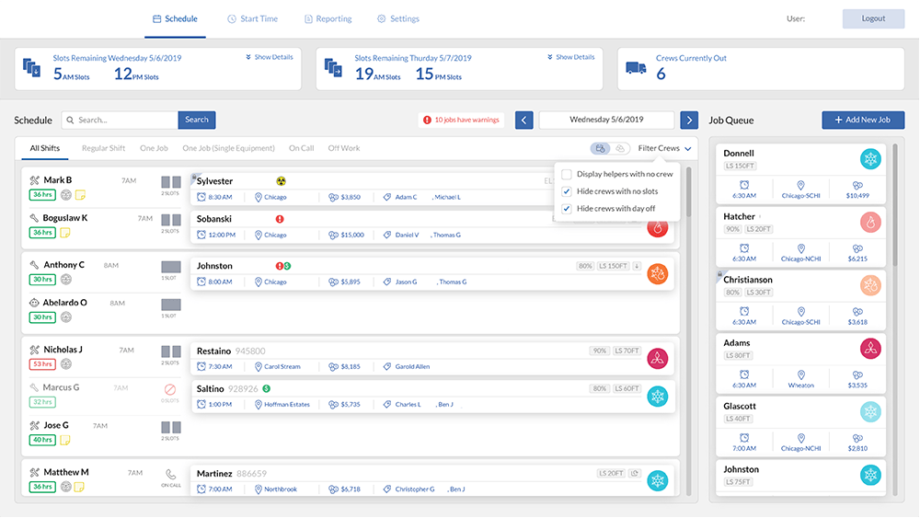920x518 pixels.
Task: Click the snowflake icon on Martinez job
Action: click(658, 480)
